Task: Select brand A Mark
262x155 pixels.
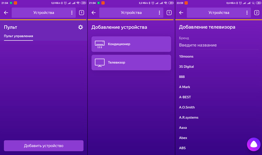Action: click(x=184, y=87)
